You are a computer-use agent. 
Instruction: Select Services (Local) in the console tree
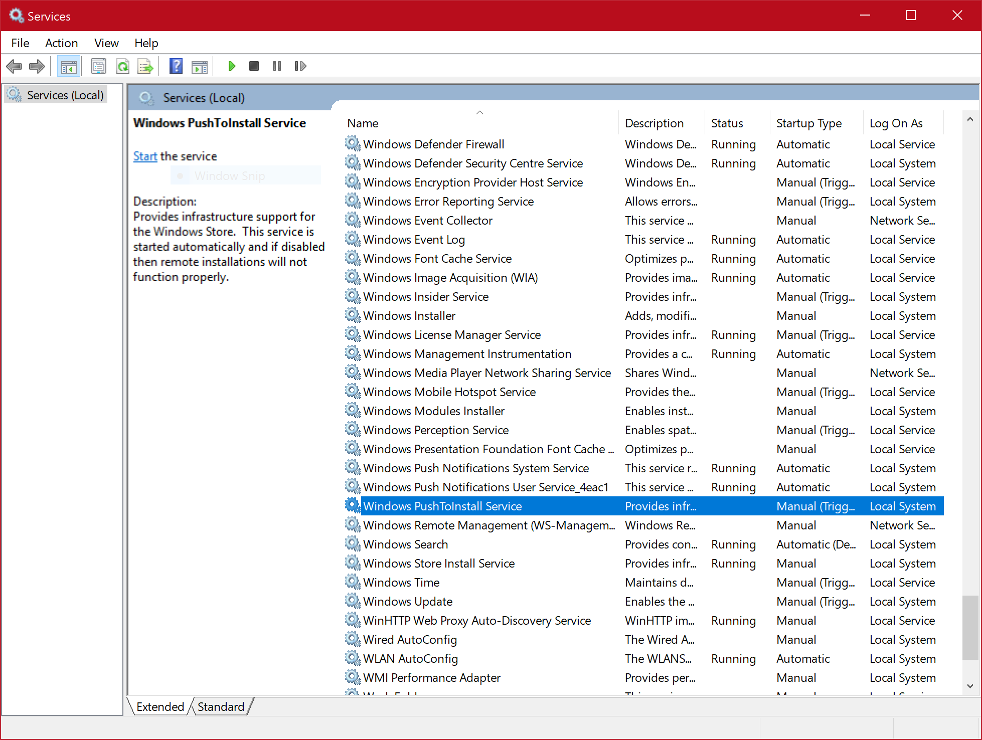click(56, 95)
